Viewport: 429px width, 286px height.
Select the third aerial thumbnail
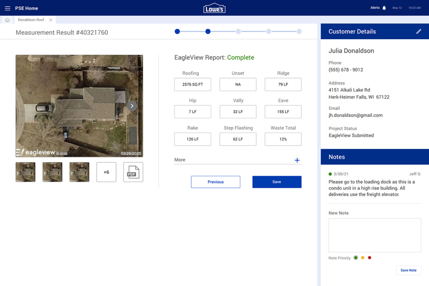pyautogui.click(x=79, y=172)
